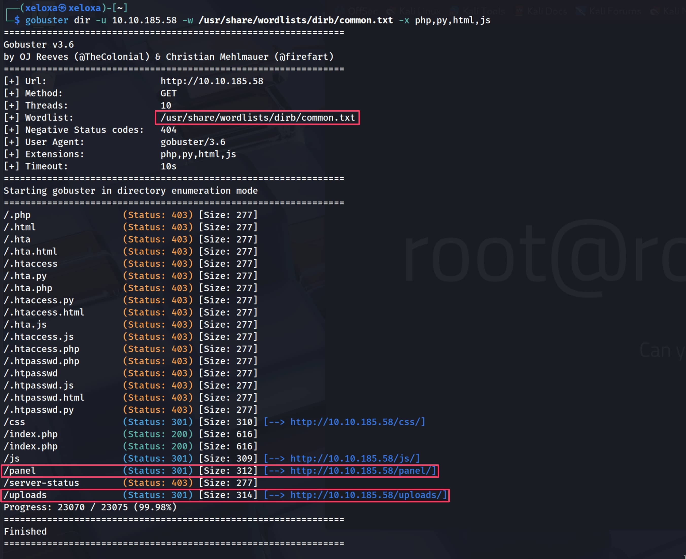Click the Gobuster v3.6 banner text

point(39,44)
